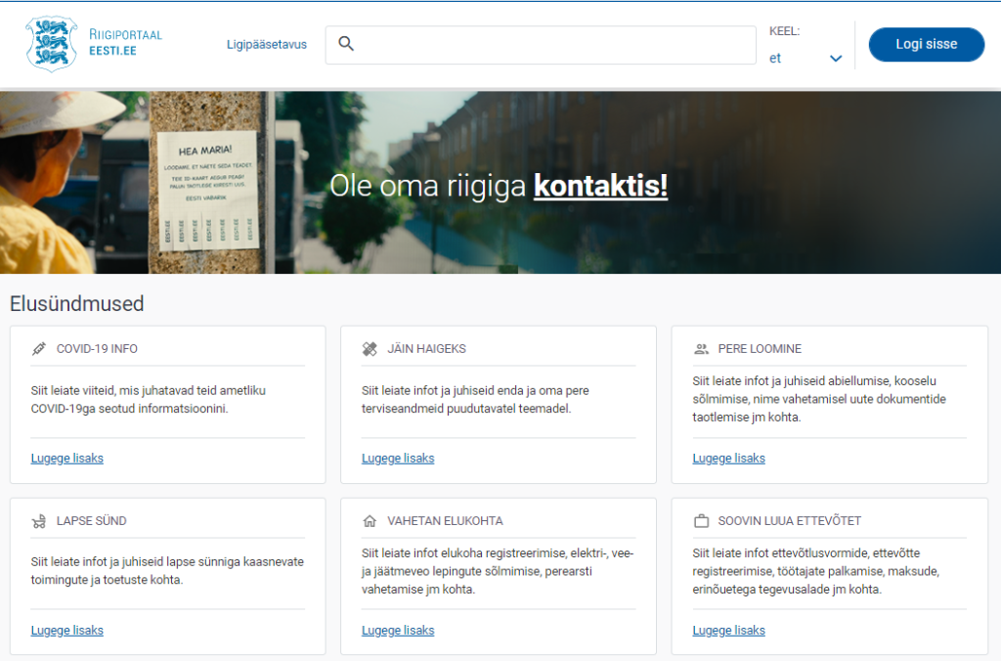
Task: Click the baby stroller icon beside LAPSE SÜND
Action: coord(39,521)
